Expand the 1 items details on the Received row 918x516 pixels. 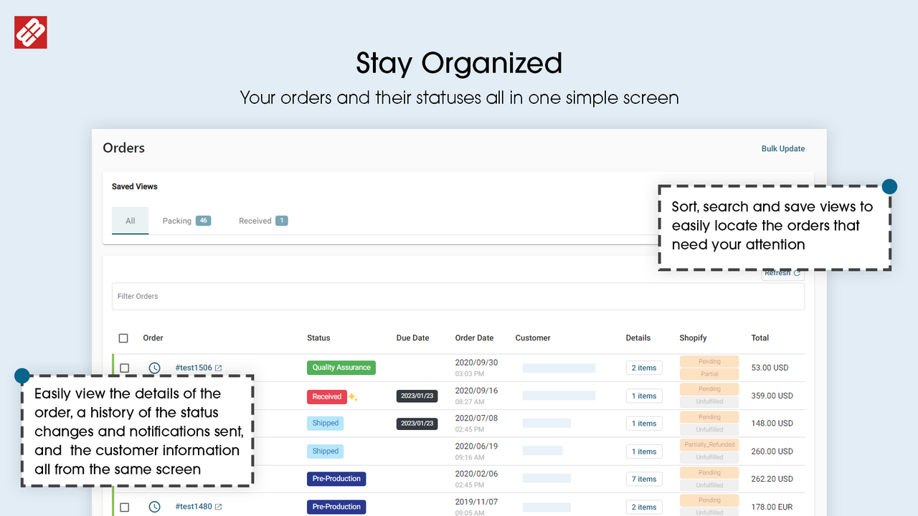pyautogui.click(x=643, y=396)
